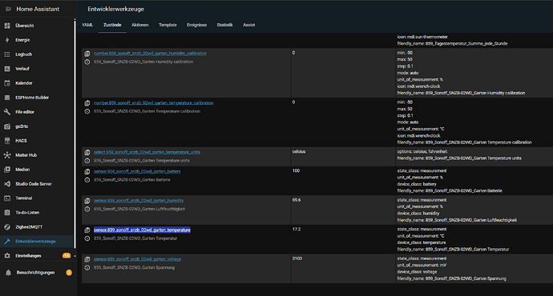The image size is (553, 296).
Task: Switch to the YAML tab
Action: (87, 25)
